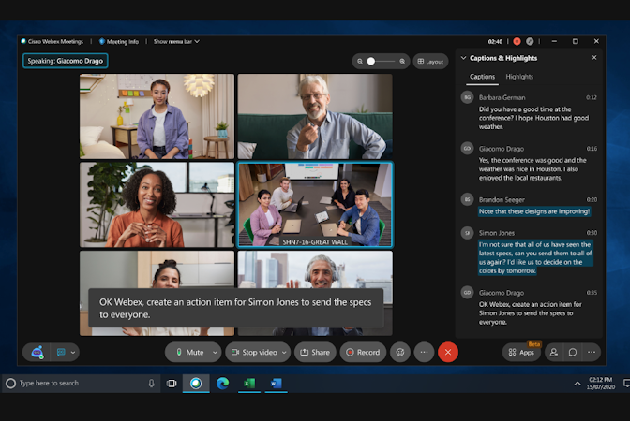630x421 pixels.
Task: Open audio options arrow beside Mute
Action: (x=215, y=353)
